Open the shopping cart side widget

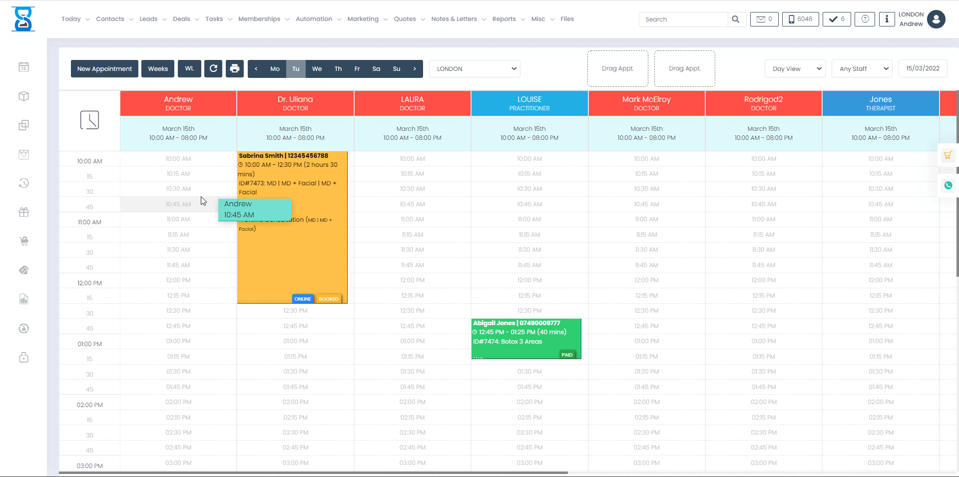948,155
